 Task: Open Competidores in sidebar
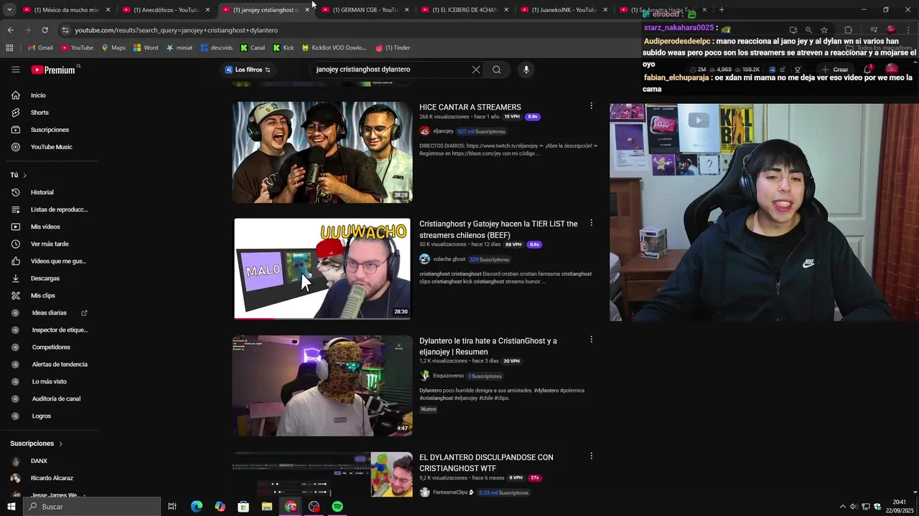(50, 347)
